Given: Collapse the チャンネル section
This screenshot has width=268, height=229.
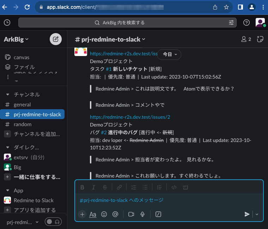Looking at the screenshot, I should [7, 94].
